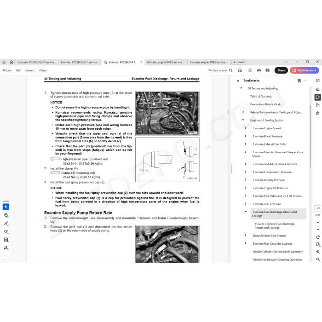Close the active Komatsu PC228US tab
Viewport: 322px width, 322px height.
coord(141,62)
